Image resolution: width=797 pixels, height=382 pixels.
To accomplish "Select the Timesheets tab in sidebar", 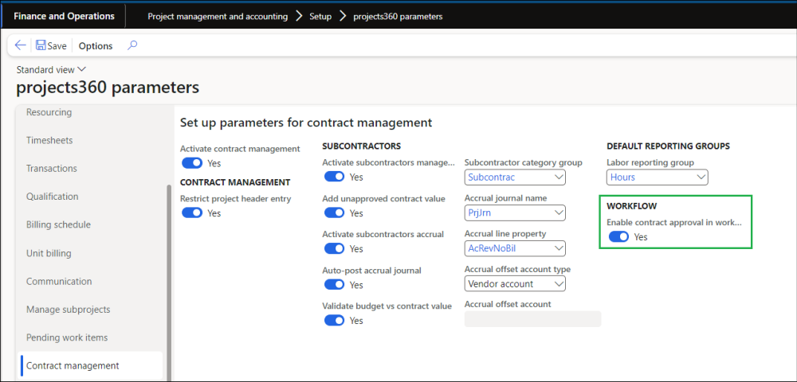I will [49, 140].
